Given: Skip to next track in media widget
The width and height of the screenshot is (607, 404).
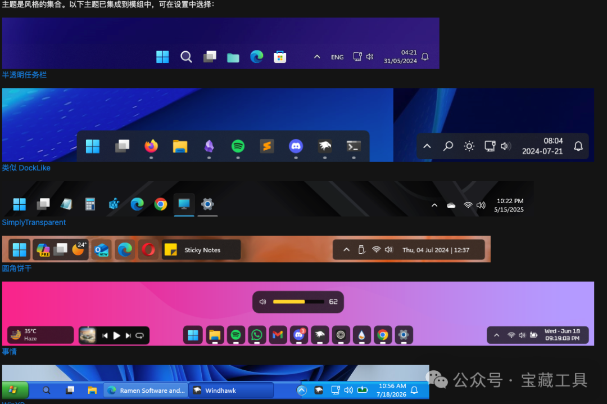Looking at the screenshot, I should (x=128, y=336).
